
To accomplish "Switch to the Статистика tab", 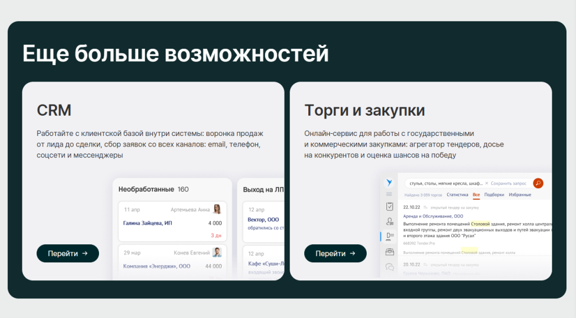I will [x=457, y=195].
